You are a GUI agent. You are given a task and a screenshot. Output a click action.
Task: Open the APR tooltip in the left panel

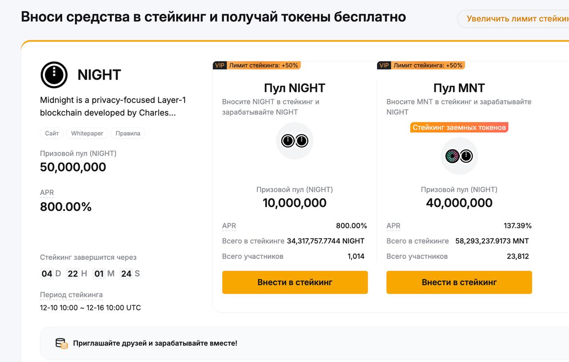coord(47,192)
